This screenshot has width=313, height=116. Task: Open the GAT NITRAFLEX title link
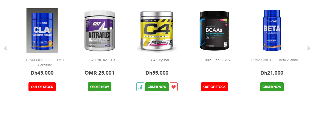(102, 60)
